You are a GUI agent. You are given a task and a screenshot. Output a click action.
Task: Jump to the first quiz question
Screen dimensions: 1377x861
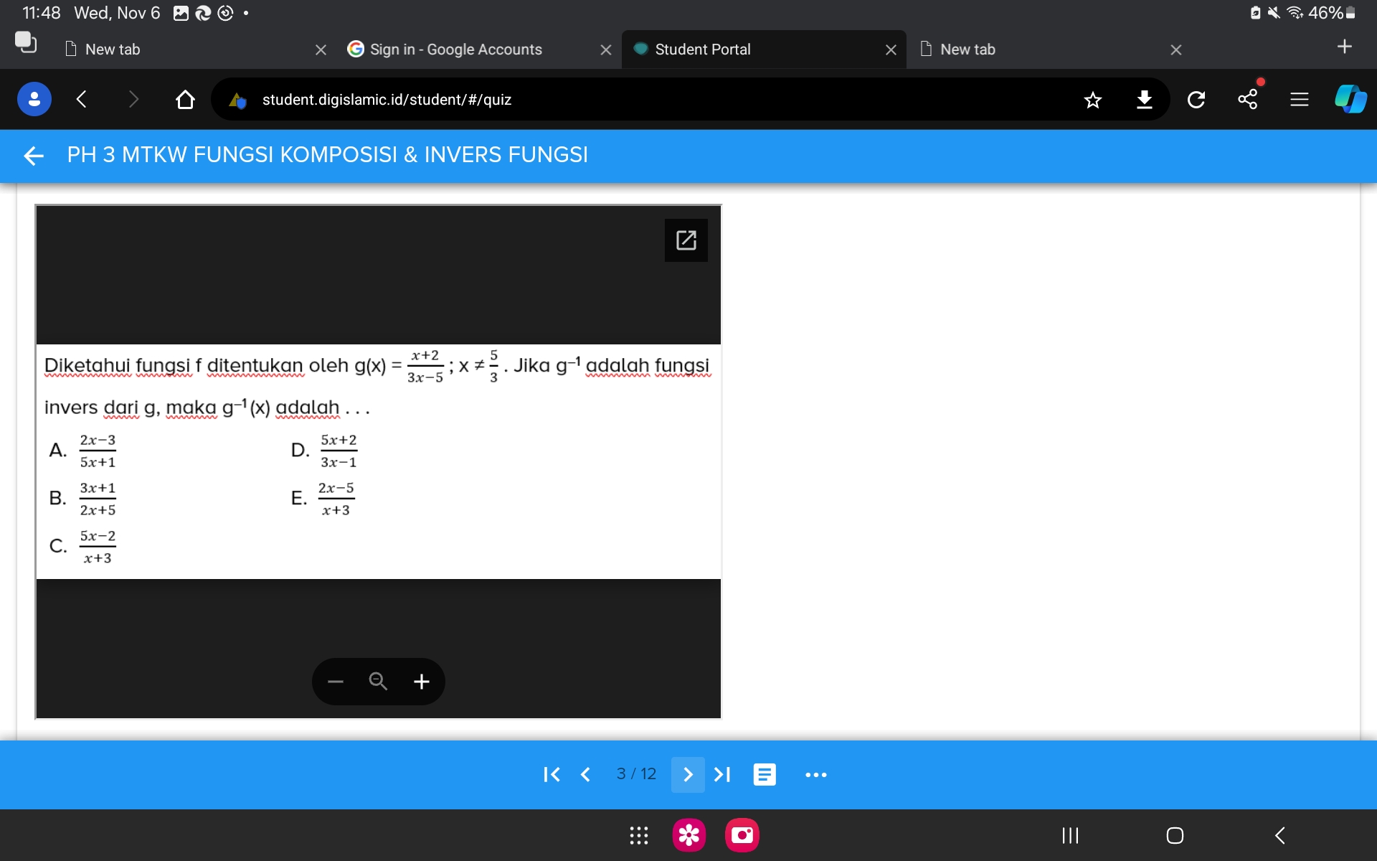pos(552,775)
